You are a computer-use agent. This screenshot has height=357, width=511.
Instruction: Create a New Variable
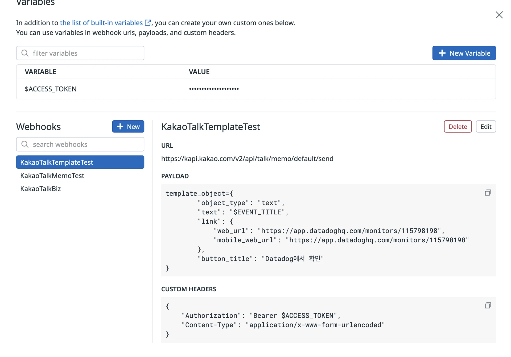[464, 53]
